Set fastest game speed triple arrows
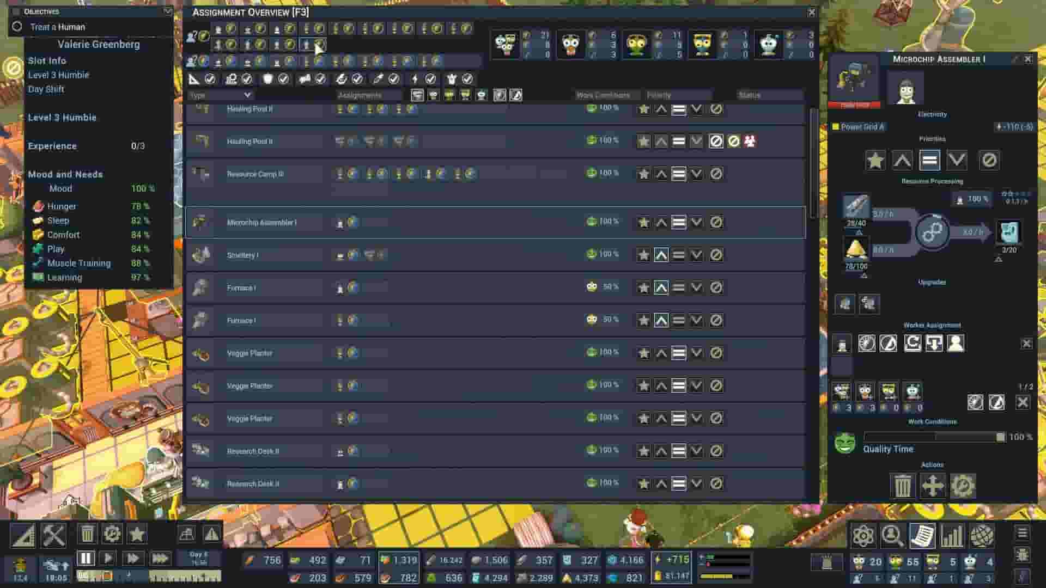 [x=160, y=559]
